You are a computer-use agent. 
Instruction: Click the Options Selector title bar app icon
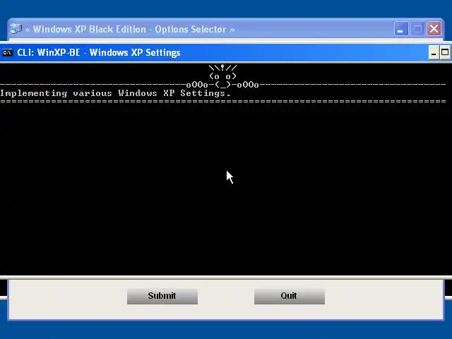pos(16,29)
